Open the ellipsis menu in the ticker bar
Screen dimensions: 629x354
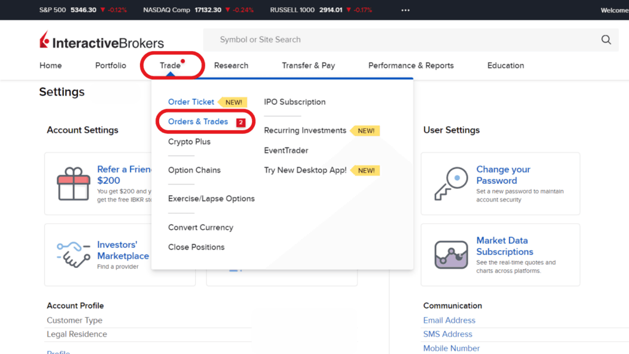click(405, 10)
